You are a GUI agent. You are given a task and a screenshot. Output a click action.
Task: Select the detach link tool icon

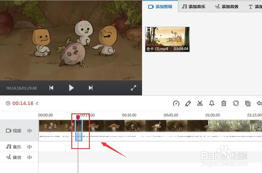236,104
